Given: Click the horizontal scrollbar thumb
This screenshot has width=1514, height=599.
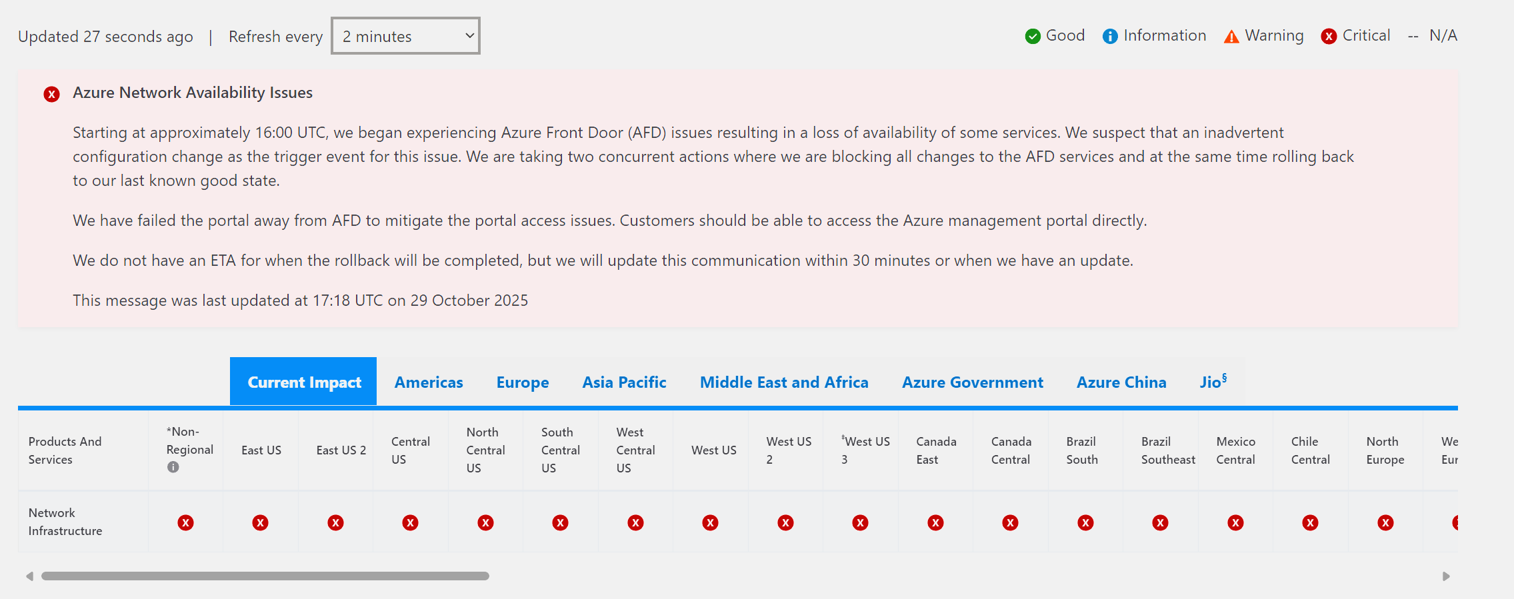Looking at the screenshot, I should (265, 576).
